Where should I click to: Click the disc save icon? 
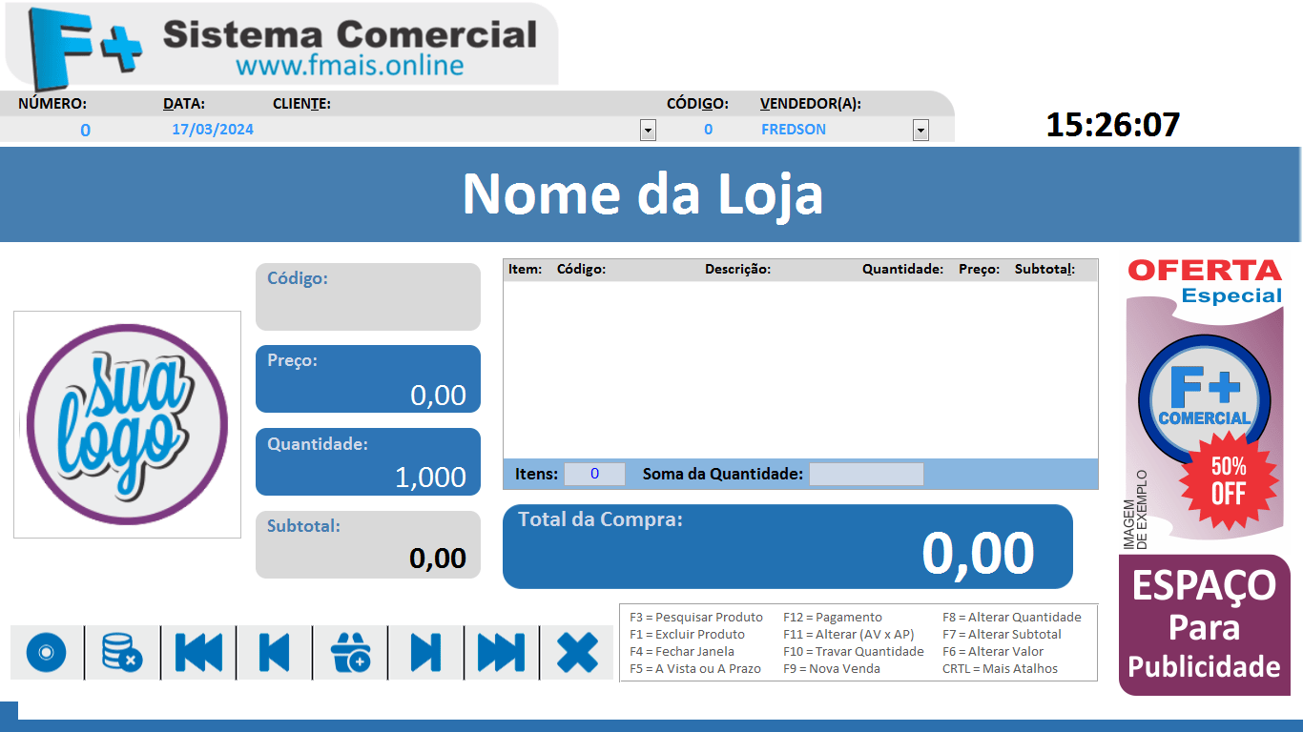(x=46, y=653)
